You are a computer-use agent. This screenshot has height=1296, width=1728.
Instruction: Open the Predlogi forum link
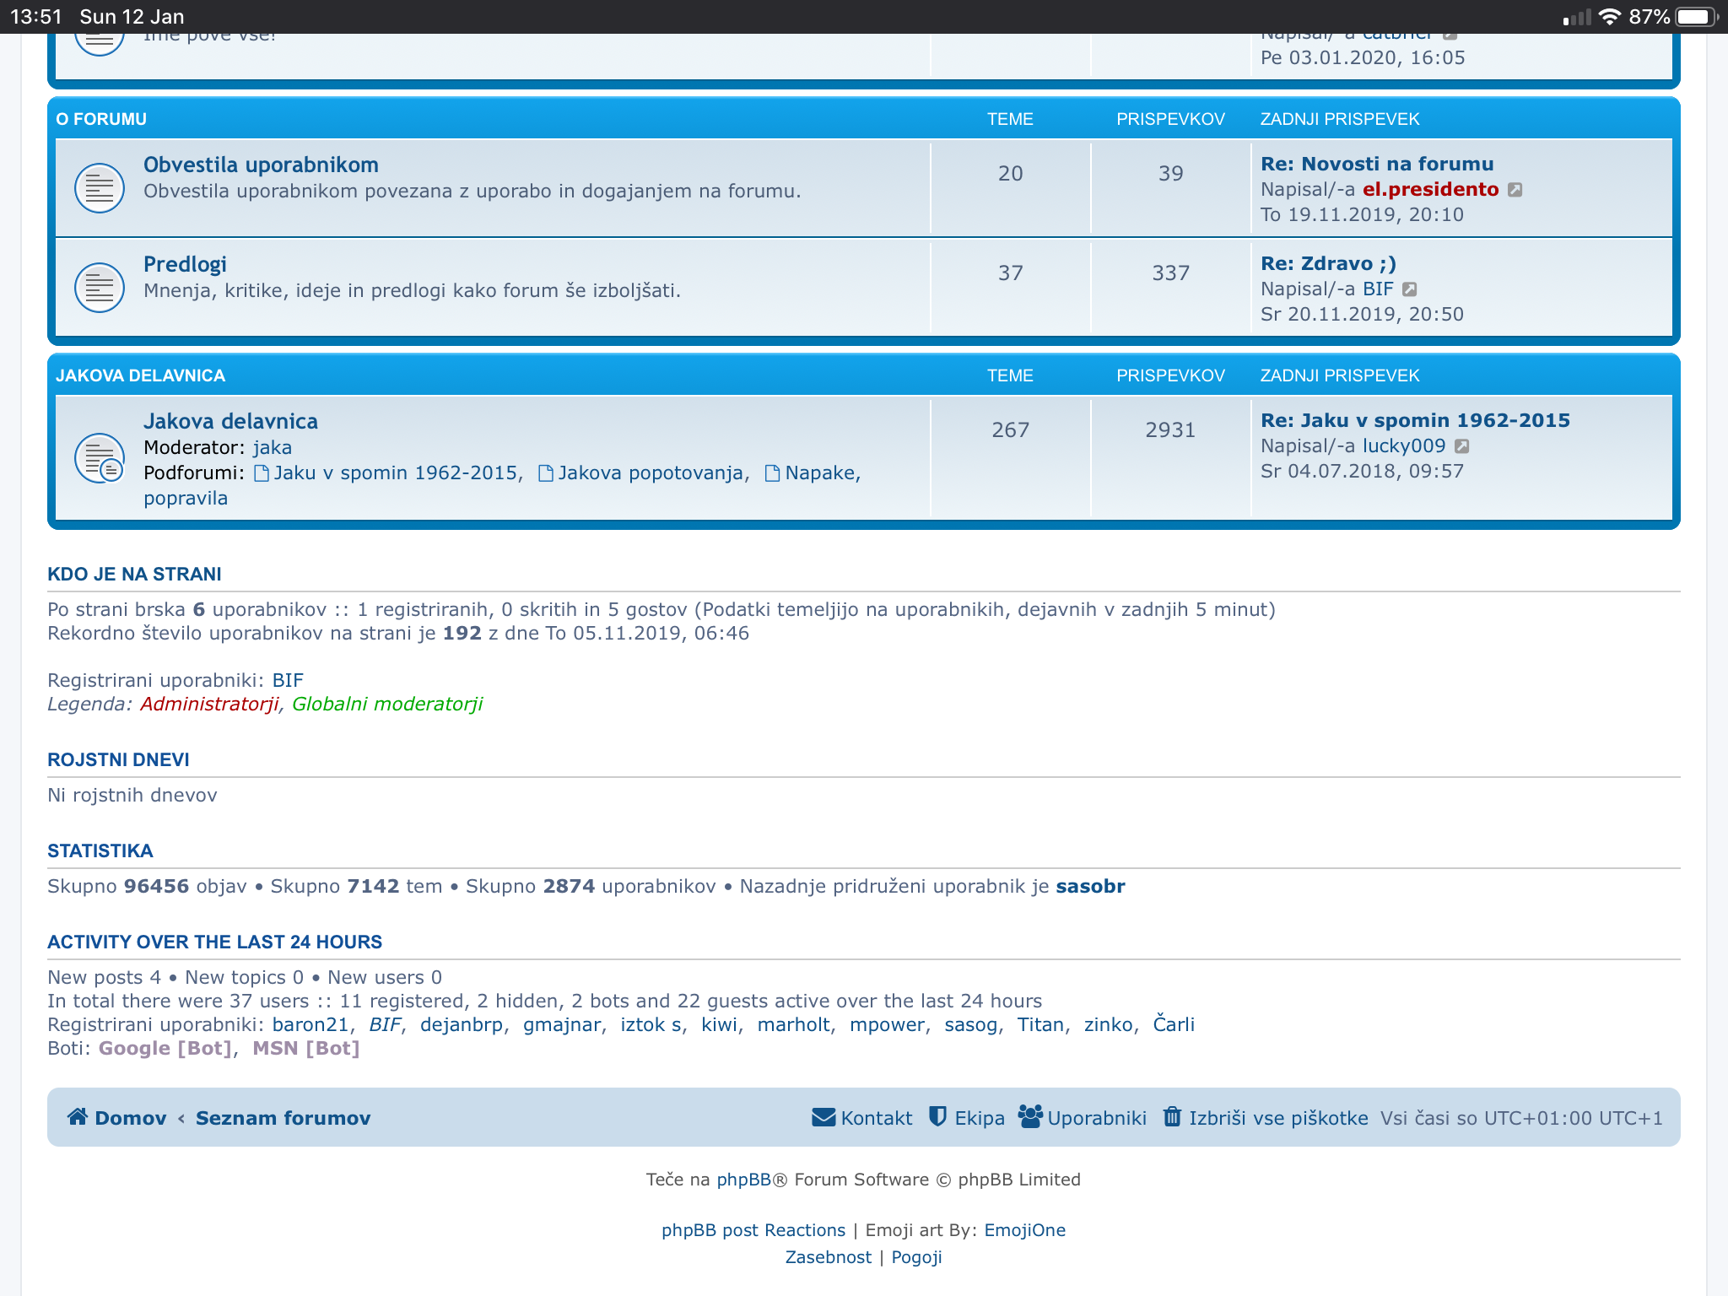click(x=185, y=264)
